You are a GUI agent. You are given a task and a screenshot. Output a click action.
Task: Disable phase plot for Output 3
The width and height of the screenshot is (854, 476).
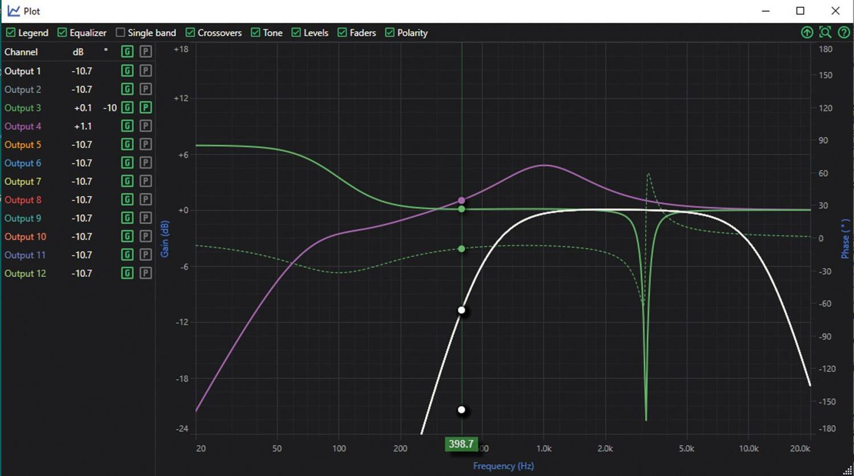click(146, 107)
